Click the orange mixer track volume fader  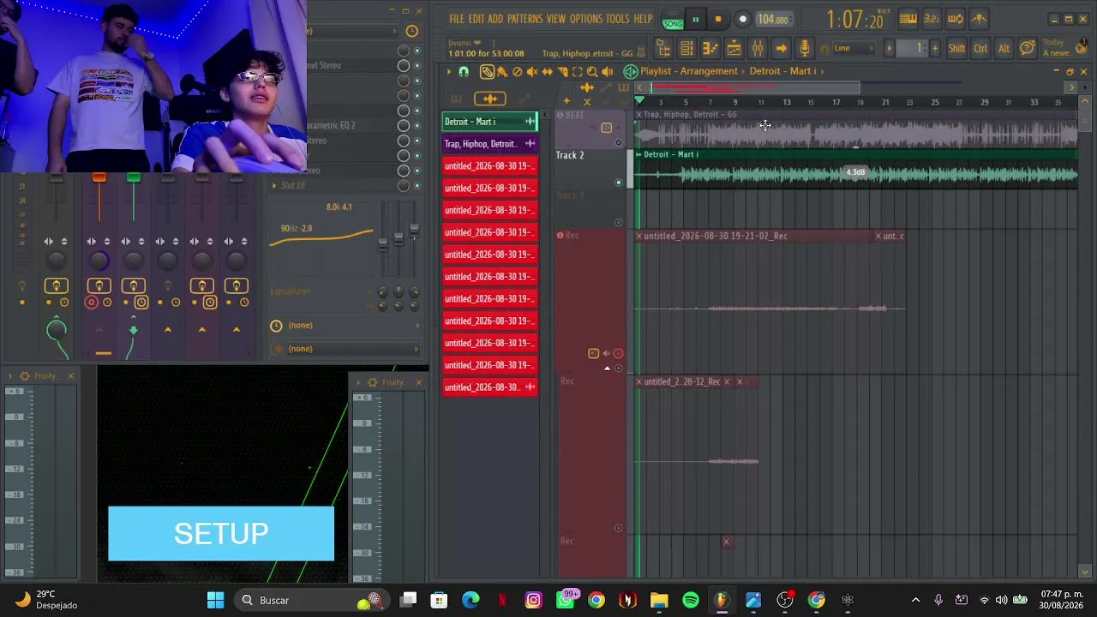99,177
